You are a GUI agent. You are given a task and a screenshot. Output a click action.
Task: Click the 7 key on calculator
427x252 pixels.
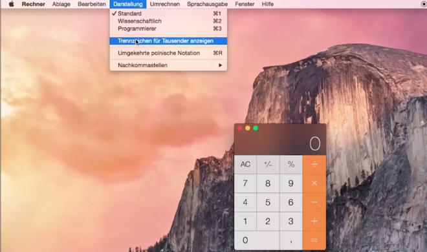[245, 184]
